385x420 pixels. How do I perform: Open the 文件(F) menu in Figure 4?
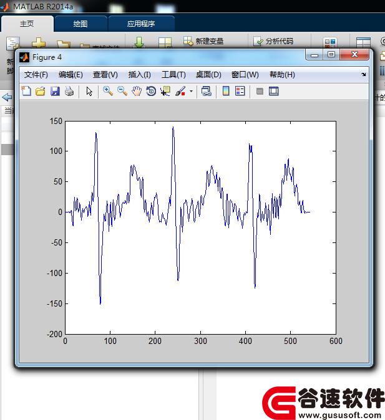point(36,74)
